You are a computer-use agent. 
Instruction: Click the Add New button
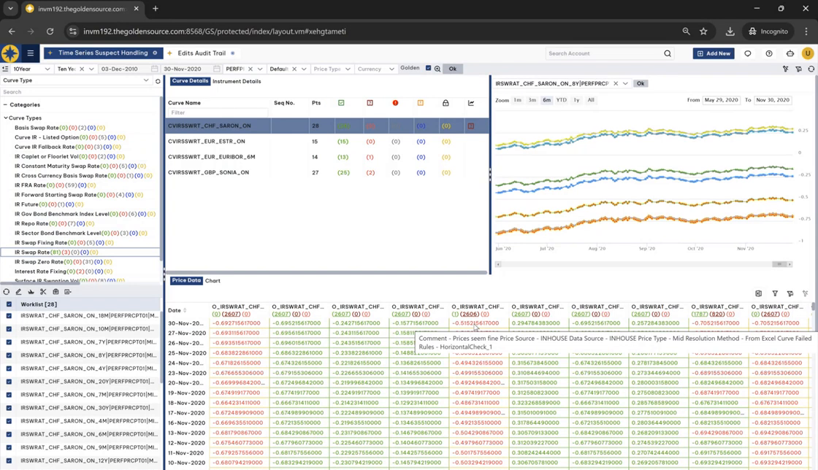714,53
